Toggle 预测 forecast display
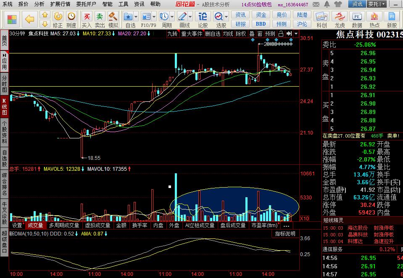Viewport: 403px width, 278px height. (x=270, y=34)
